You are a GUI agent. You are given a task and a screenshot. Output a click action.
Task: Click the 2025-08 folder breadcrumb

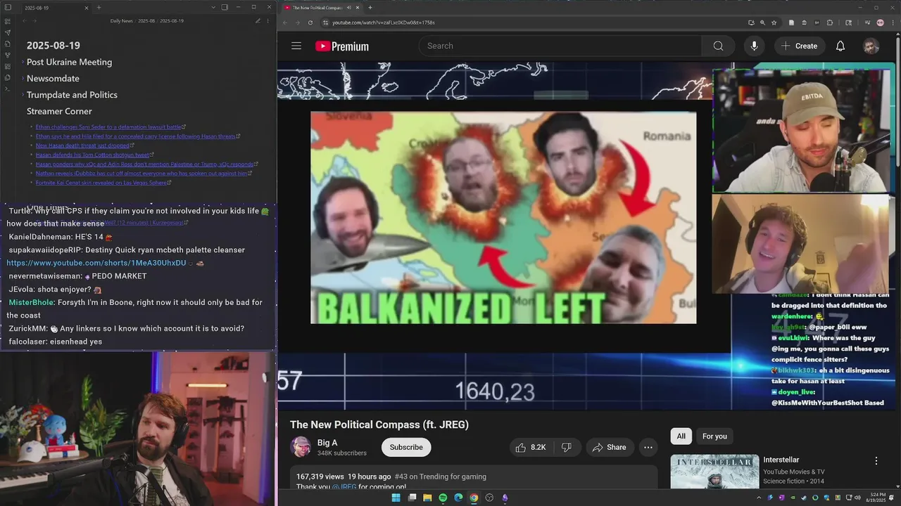pos(146,21)
